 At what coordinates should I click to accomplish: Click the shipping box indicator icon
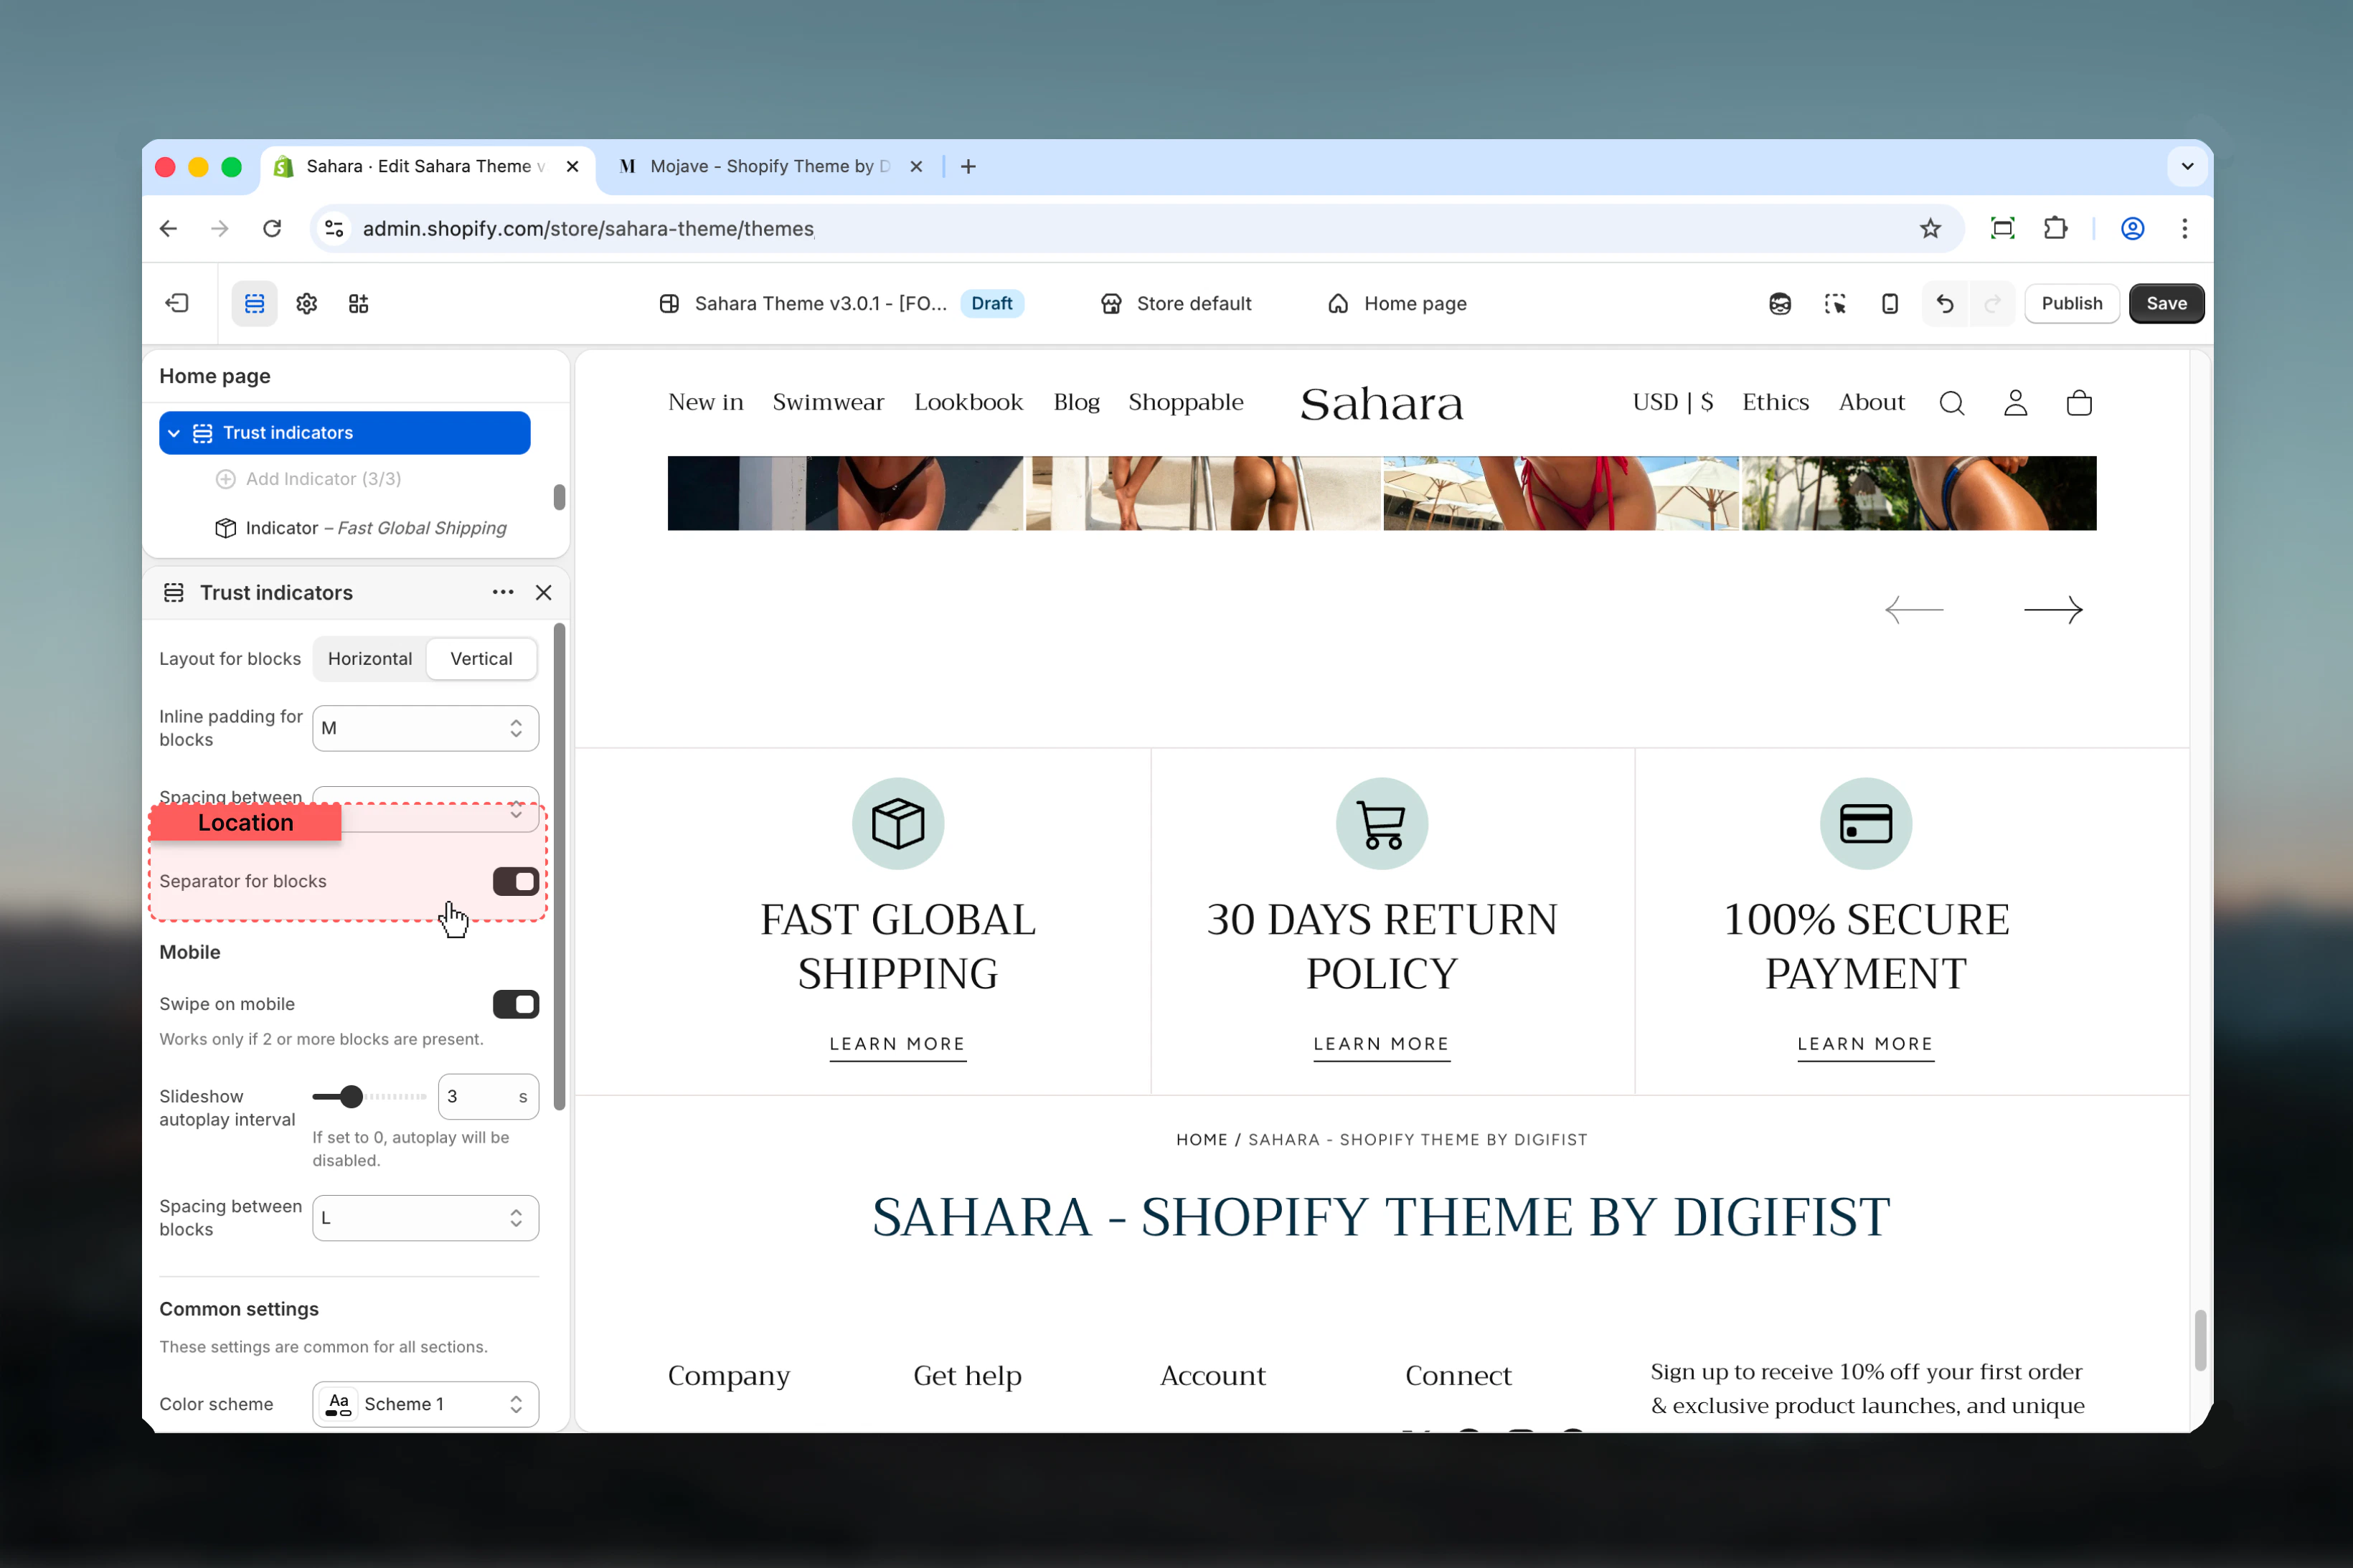click(x=898, y=823)
